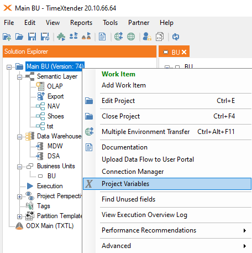This screenshot has width=252, height=253.
Task: Click the Semantic Layer hierarchy icon
Action: coord(30,76)
